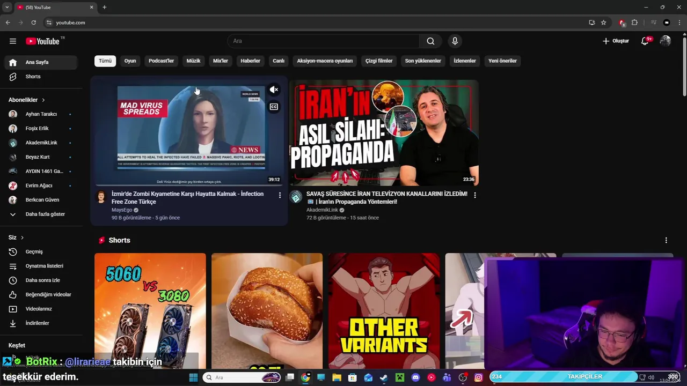Open the 5060 vs 3080 Short
Image resolution: width=687 pixels, height=386 pixels.
coord(150,311)
